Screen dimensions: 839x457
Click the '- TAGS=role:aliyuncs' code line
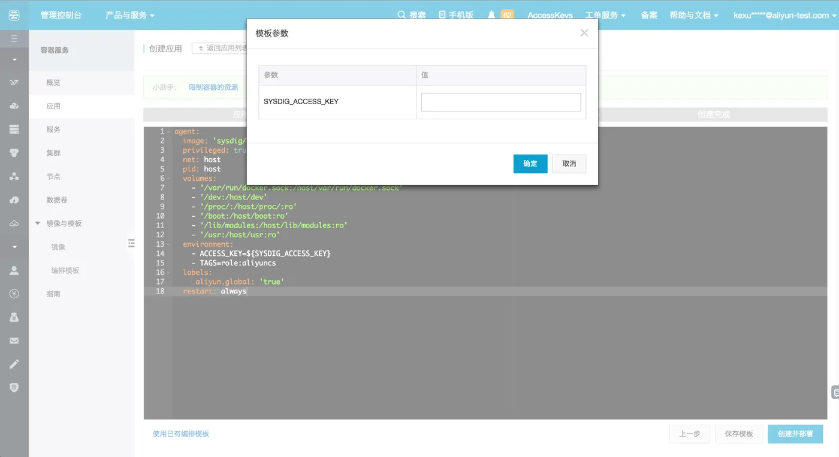[234, 263]
